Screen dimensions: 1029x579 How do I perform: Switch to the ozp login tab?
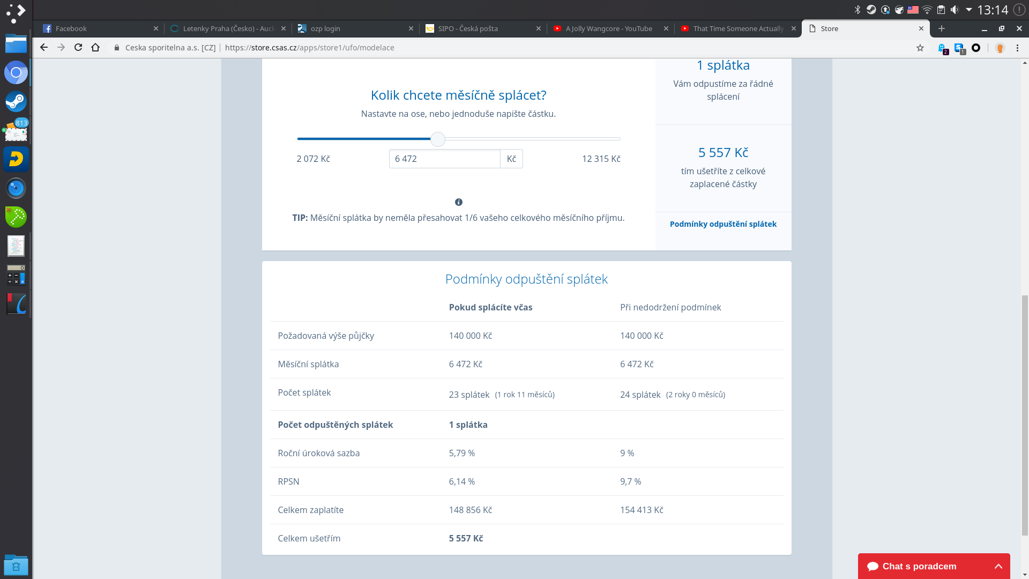356,28
